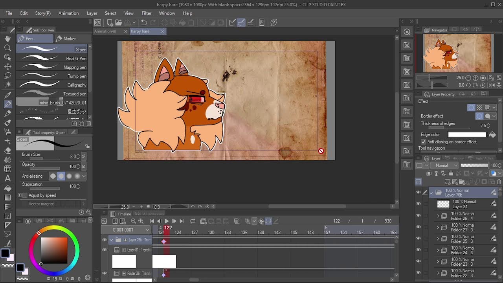
Task: Select the Eraser tool
Action: tap(7, 151)
